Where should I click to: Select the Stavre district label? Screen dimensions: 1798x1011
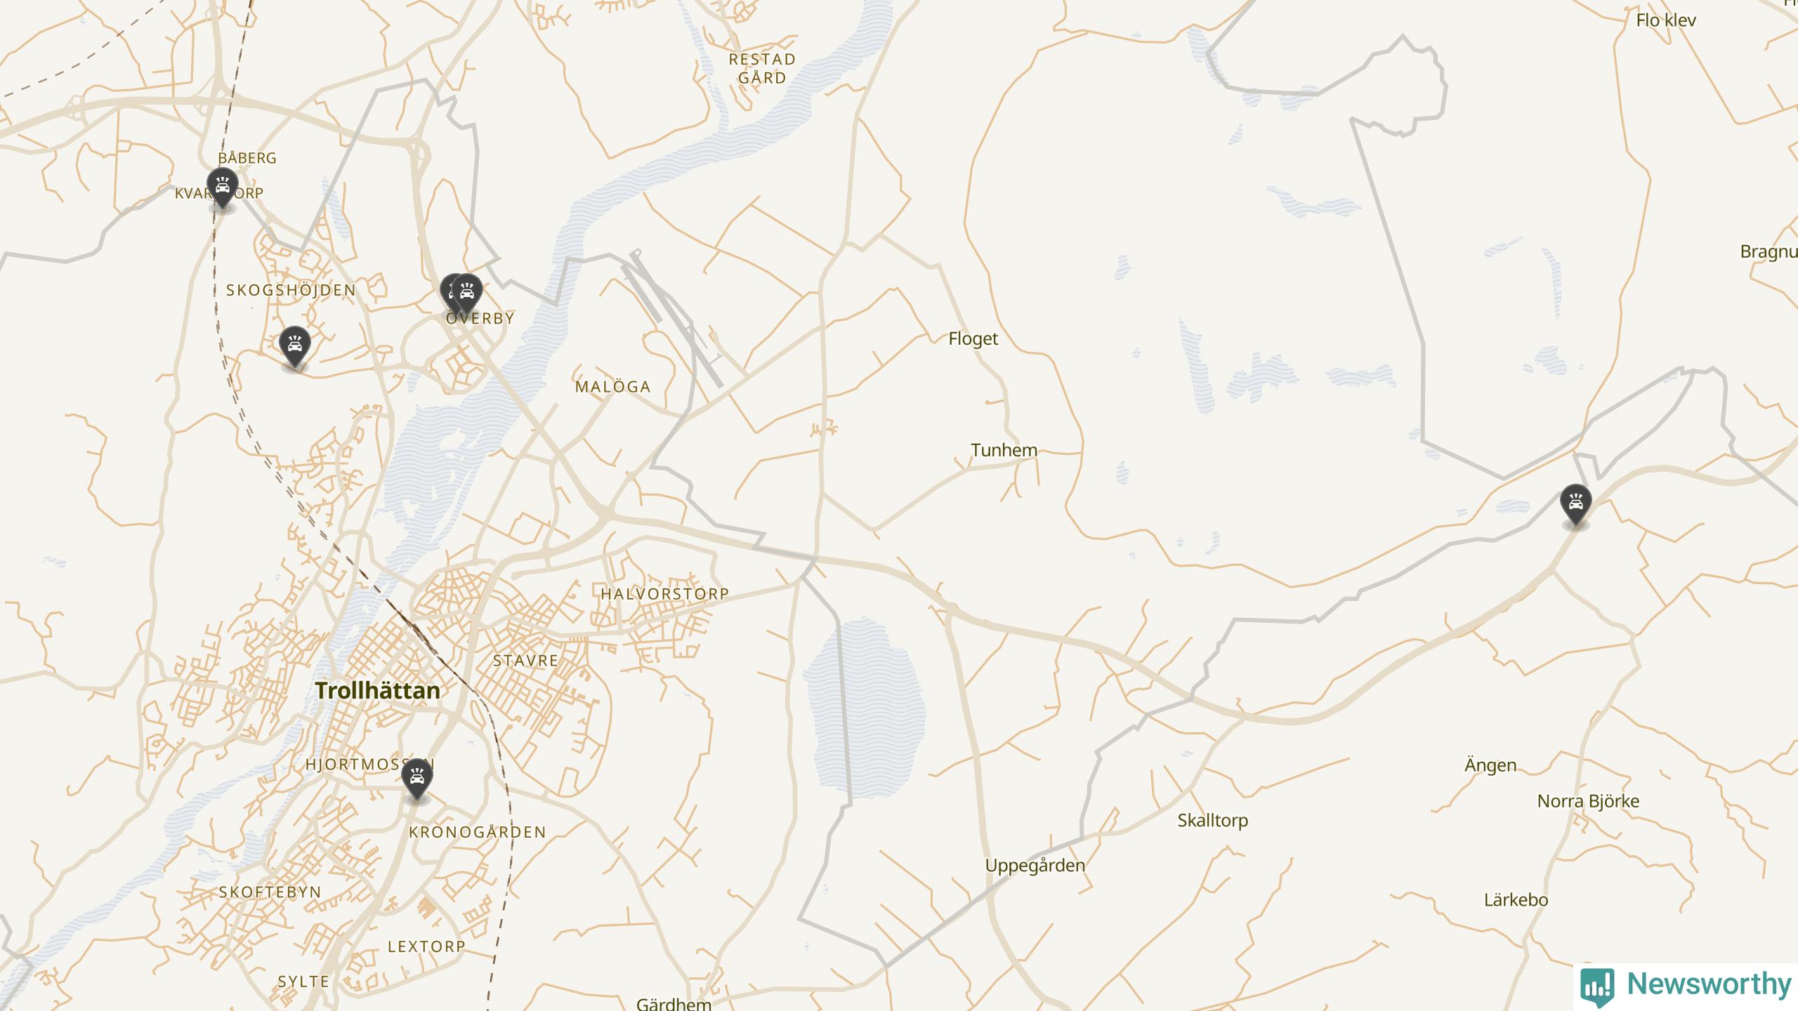point(525,661)
